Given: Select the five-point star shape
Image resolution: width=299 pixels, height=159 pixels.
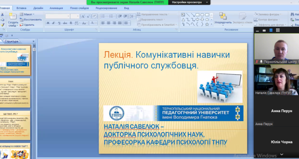Looking at the screenshot, I should (x=207, y=24).
